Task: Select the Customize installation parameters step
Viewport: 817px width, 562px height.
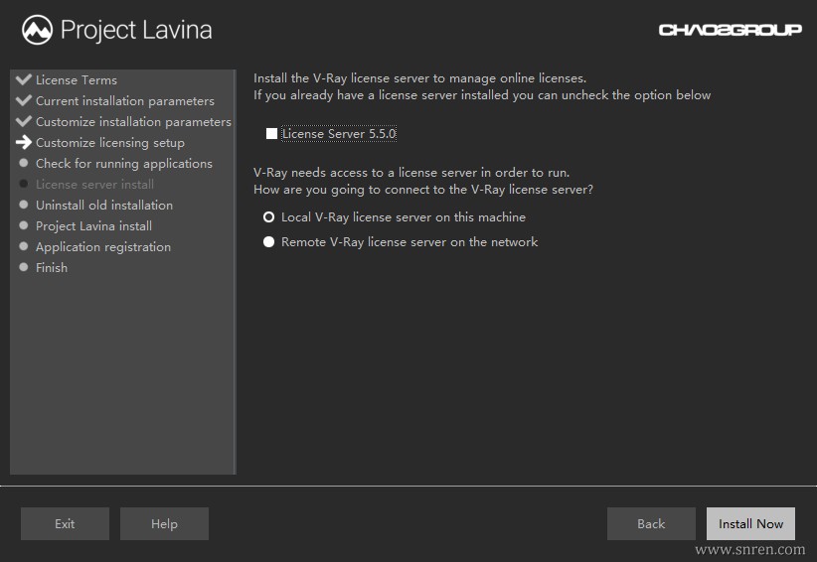Action: pos(133,122)
